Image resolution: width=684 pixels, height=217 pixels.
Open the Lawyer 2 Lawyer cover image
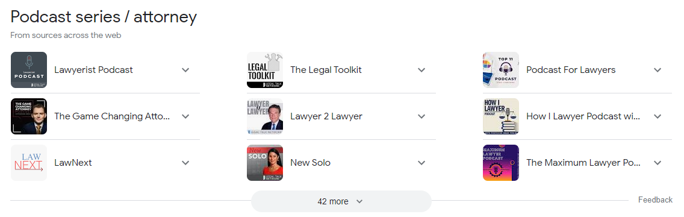click(x=265, y=116)
